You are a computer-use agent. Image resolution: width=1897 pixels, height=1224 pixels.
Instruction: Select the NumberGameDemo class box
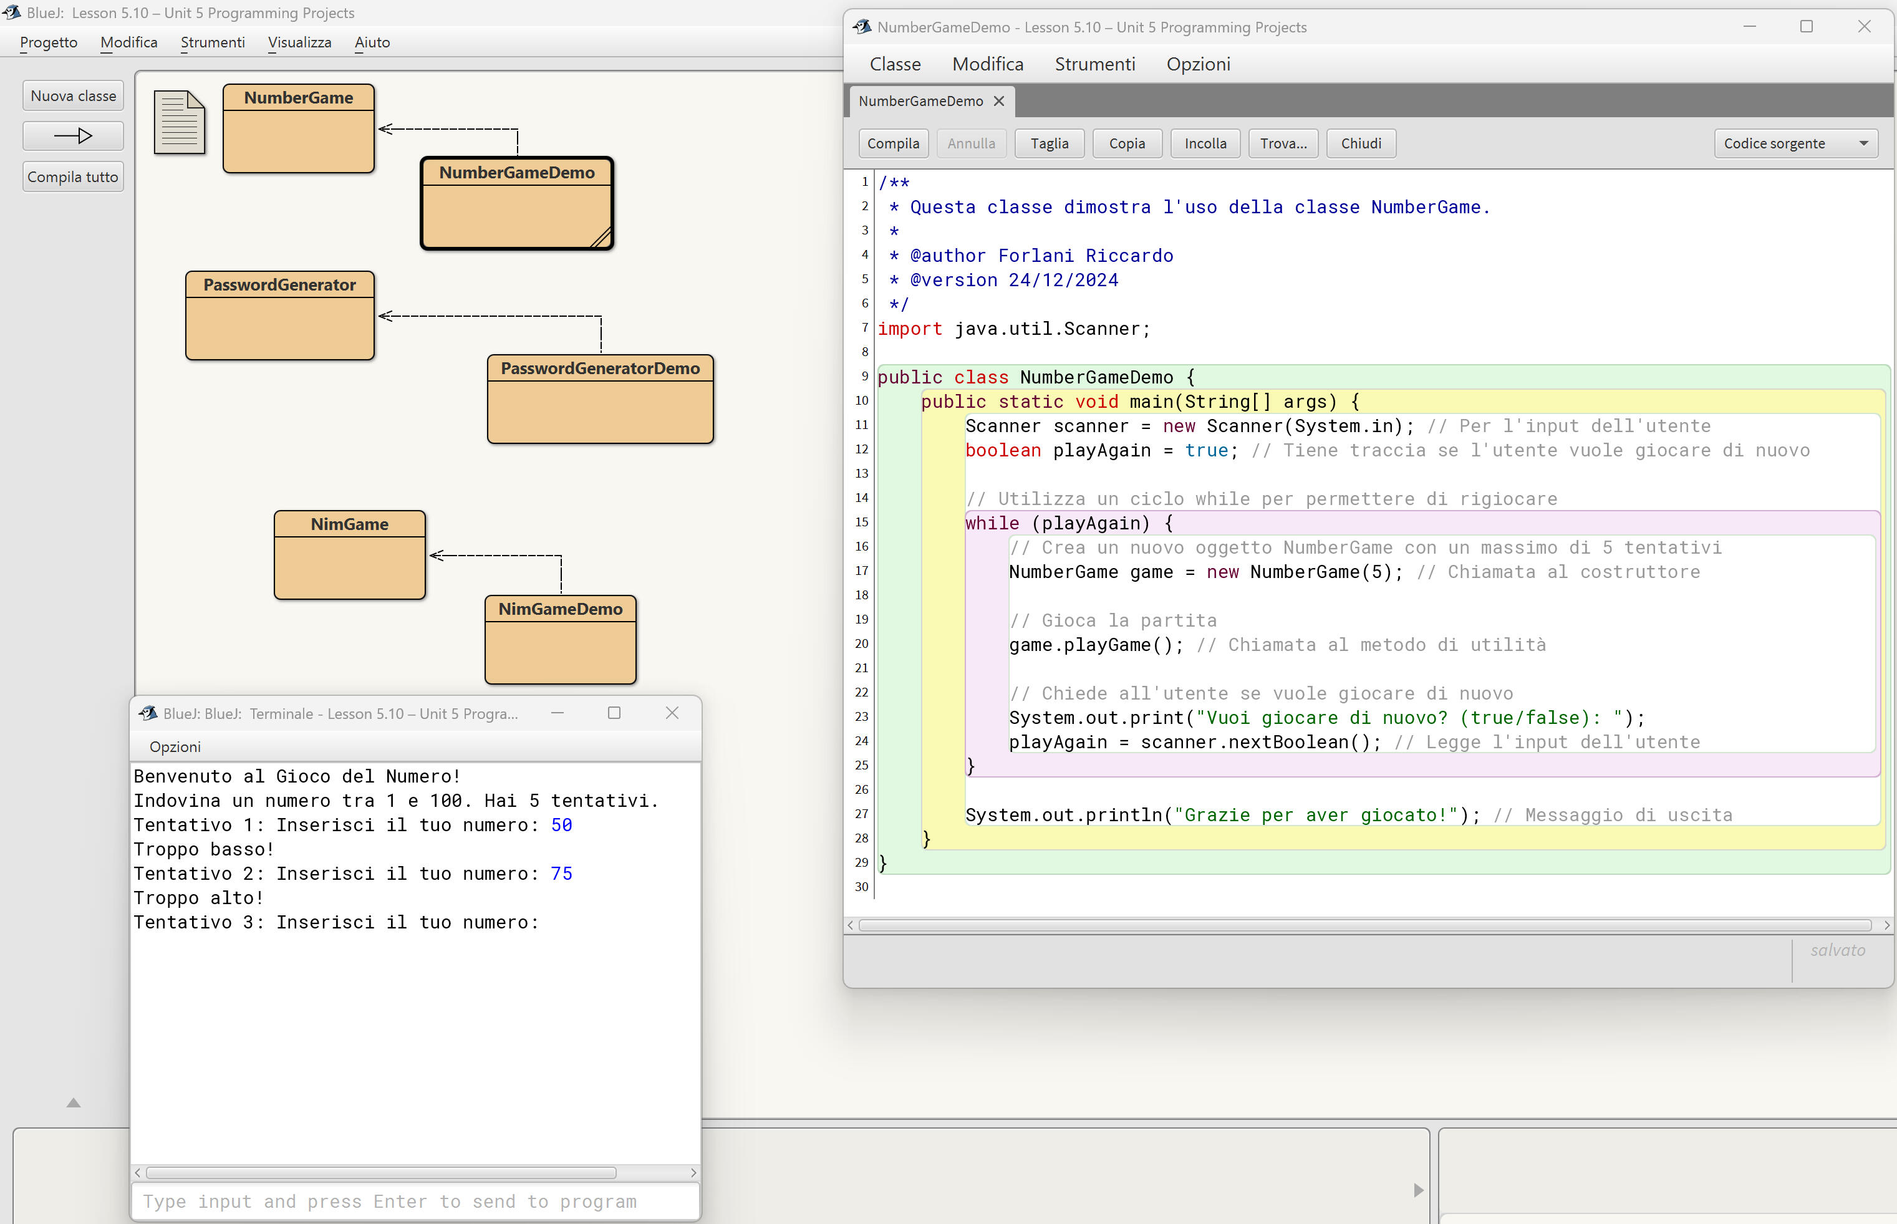coord(516,203)
